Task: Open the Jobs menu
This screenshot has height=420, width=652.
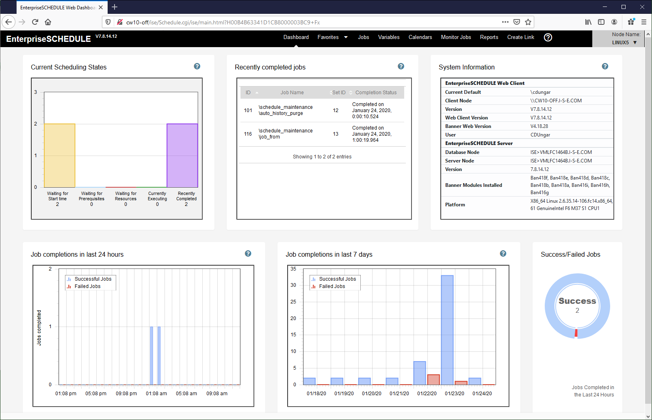Action: click(x=364, y=37)
